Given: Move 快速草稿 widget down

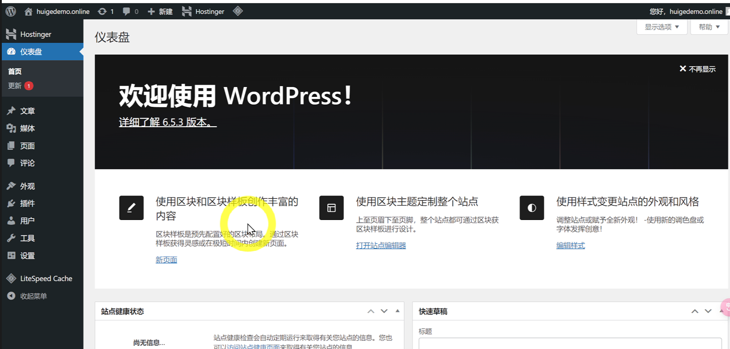Looking at the screenshot, I should click(708, 311).
